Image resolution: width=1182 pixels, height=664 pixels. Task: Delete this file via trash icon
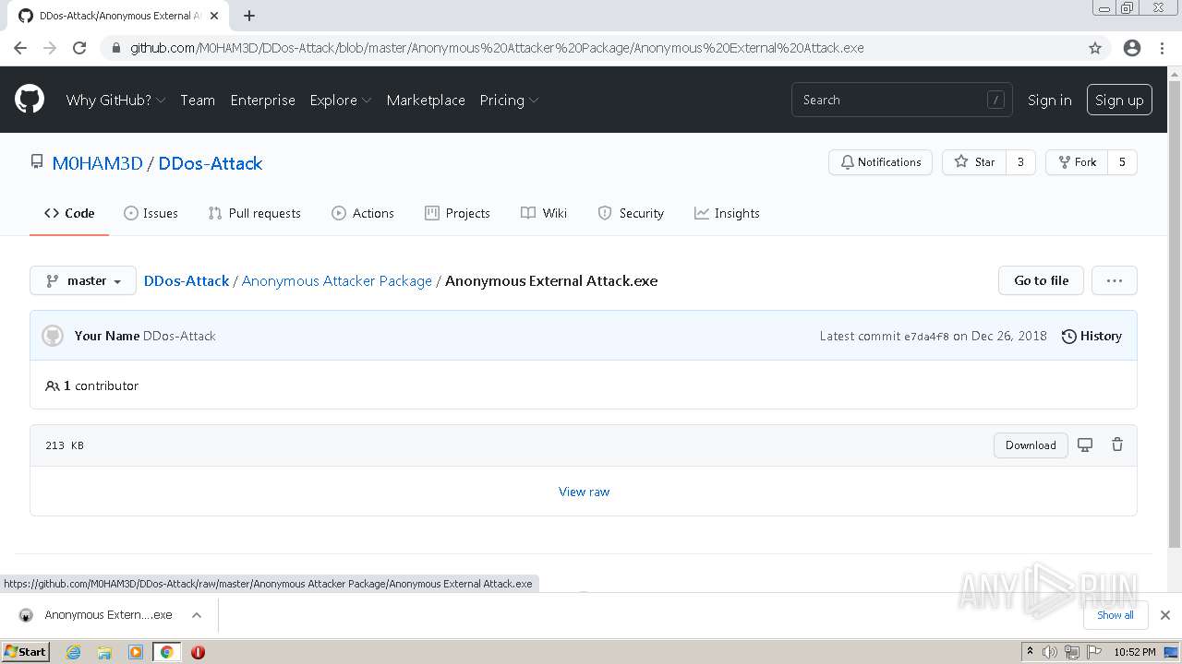(1117, 445)
